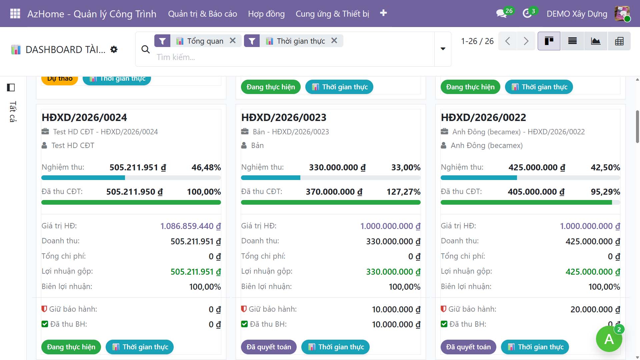Select the Tất cả sidebar category

pos(12,112)
